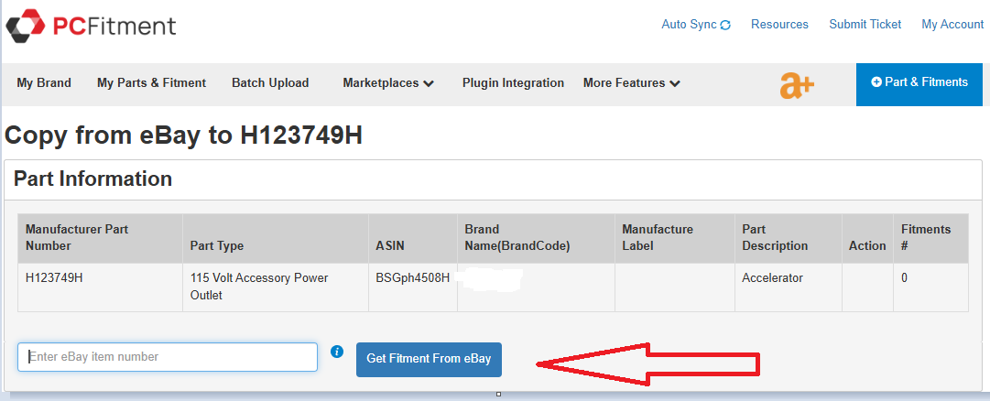Go to Batch Upload

pyautogui.click(x=270, y=82)
